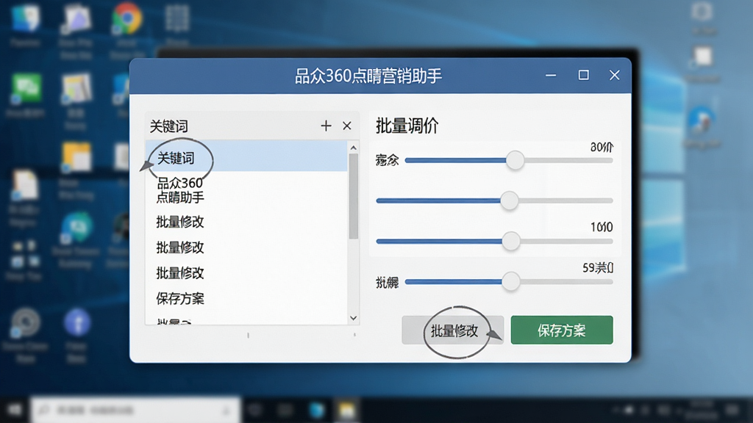753x423 pixels.
Task: Open the blue circular 'f' desktop icon
Action: [77, 322]
